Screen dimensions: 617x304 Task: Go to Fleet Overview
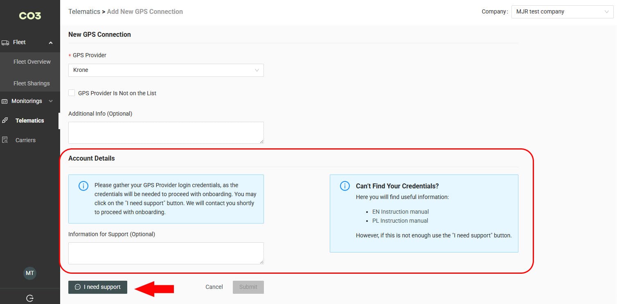pos(32,62)
